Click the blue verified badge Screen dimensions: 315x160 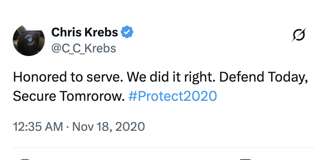click(128, 32)
